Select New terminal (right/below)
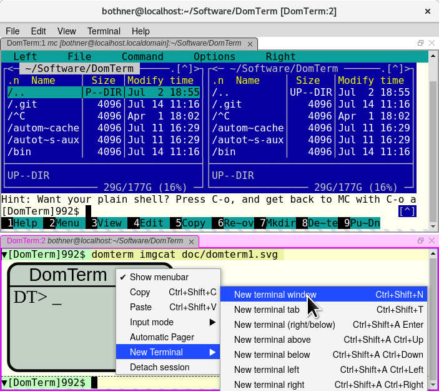439x391 pixels. click(324, 325)
